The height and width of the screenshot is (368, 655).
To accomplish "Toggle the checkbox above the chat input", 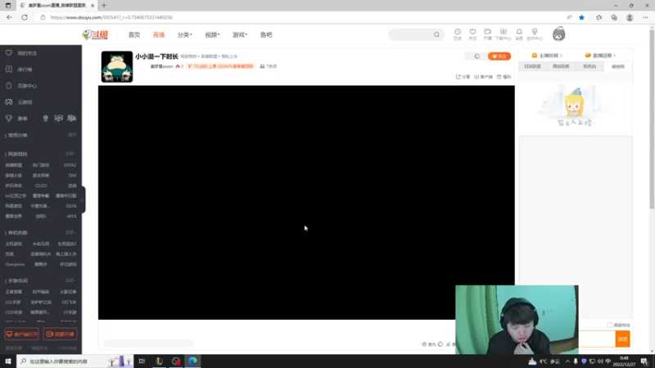I will 609,325.
